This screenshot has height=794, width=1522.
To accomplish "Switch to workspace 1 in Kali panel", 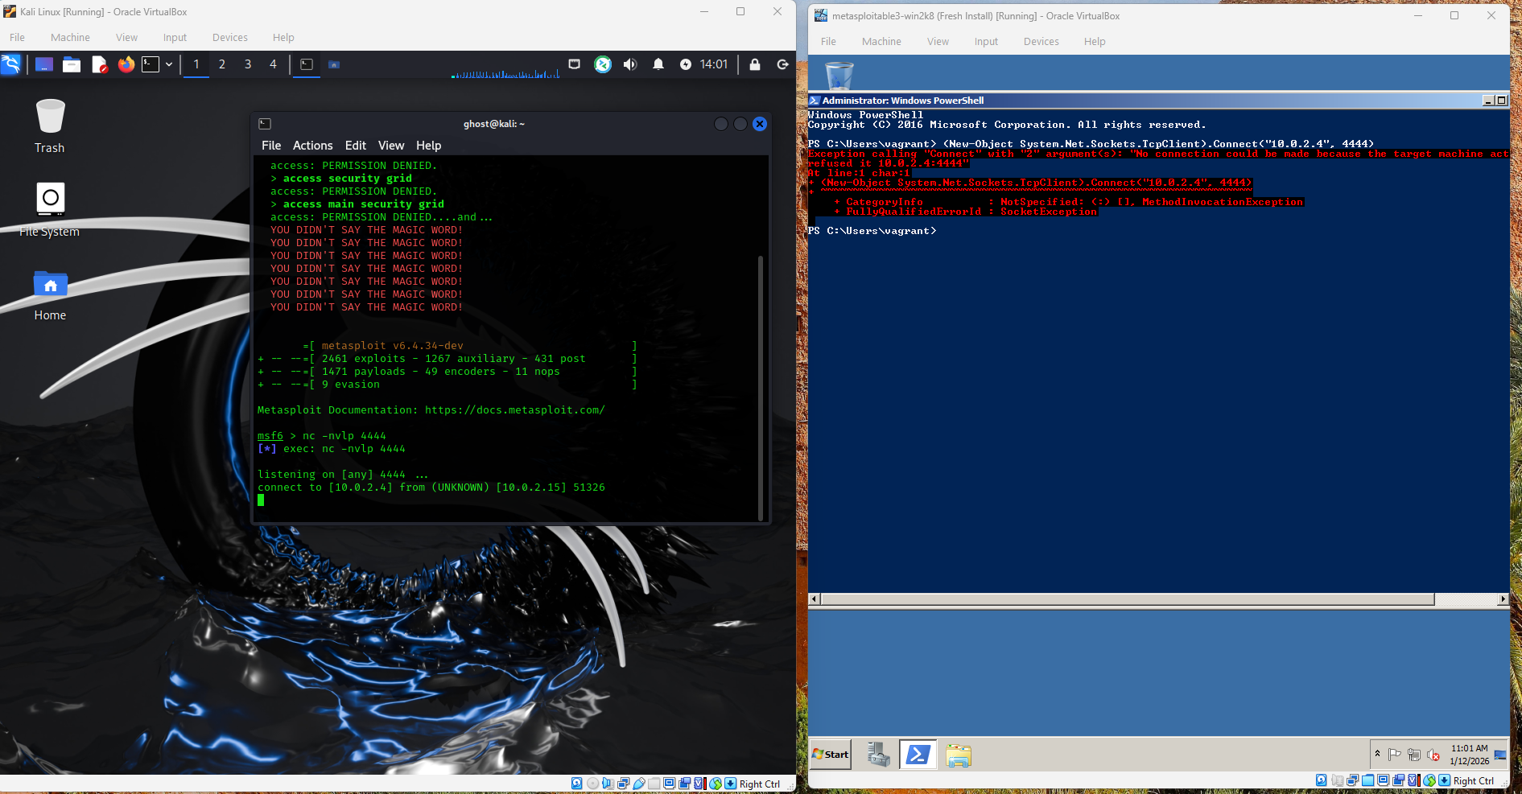I will pyautogui.click(x=196, y=64).
